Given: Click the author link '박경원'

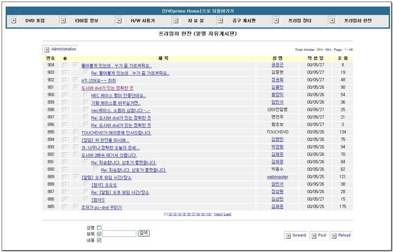Looking at the screenshot, I should pyautogui.click(x=277, y=147).
